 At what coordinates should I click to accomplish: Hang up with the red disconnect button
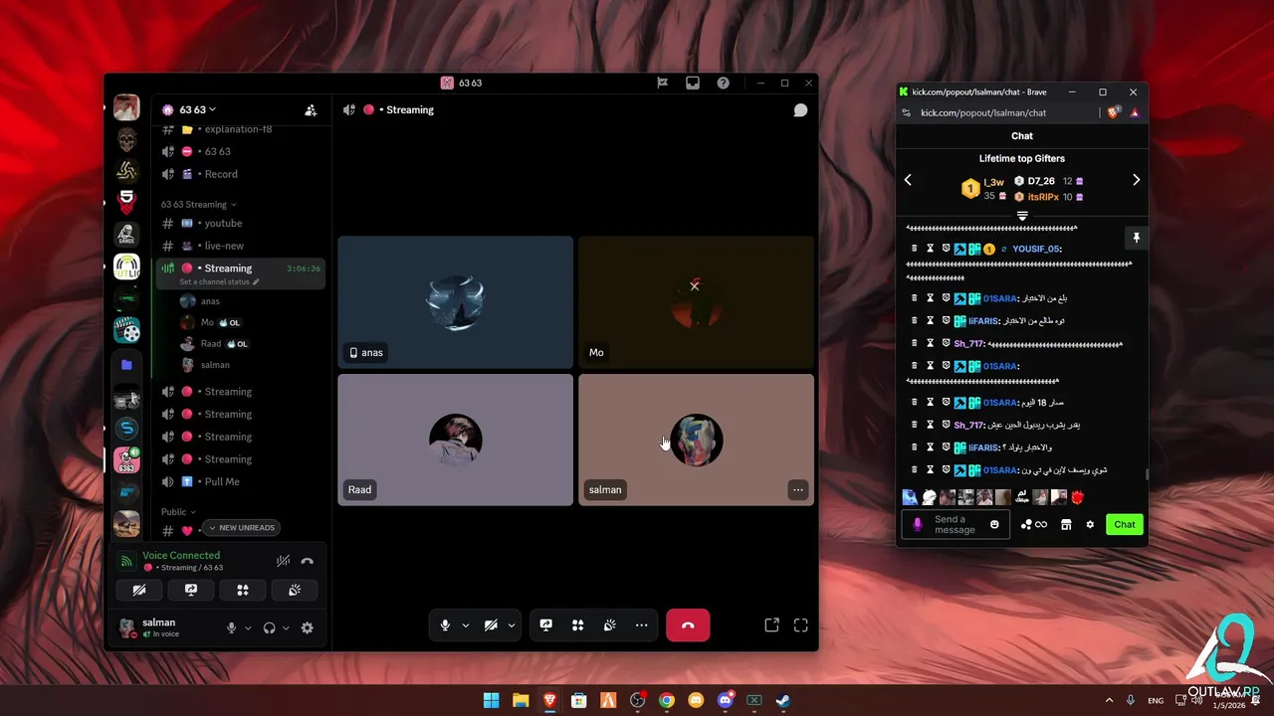(688, 626)
